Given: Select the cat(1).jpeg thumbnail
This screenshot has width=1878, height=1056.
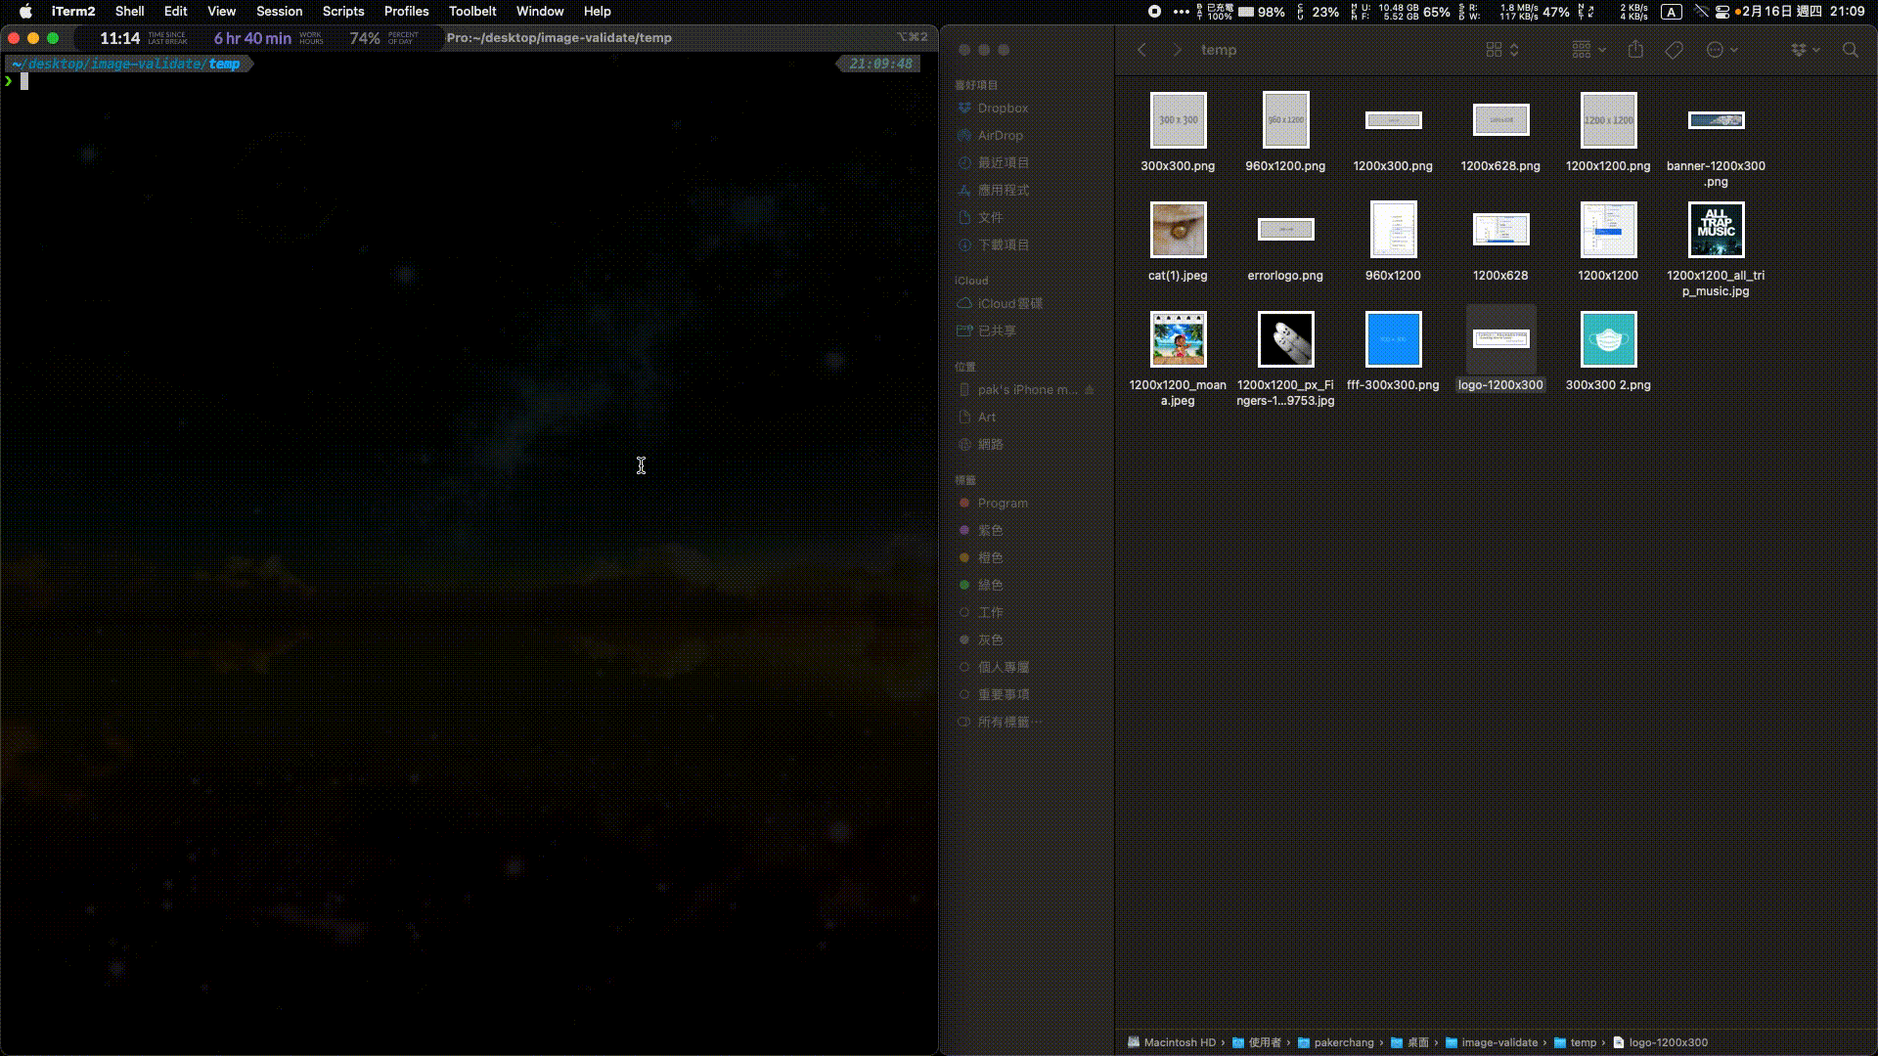Looking at the screenshot, I should [x=1178, y=231].
